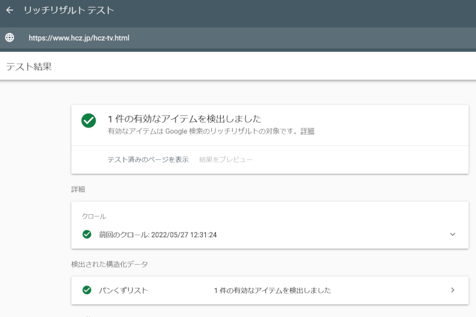
Task: Click the テスト結果 heading
Action: [x=29, y=67]
